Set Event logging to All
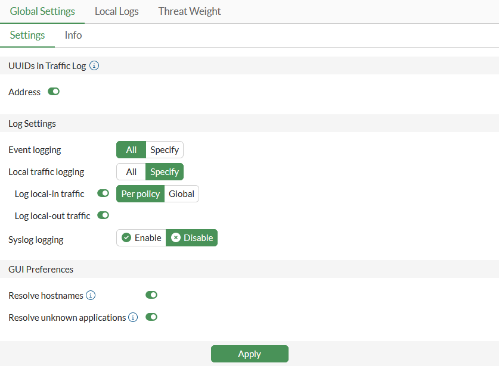The width and height of the screenshot is (499, 366). (x=131, y=150)
